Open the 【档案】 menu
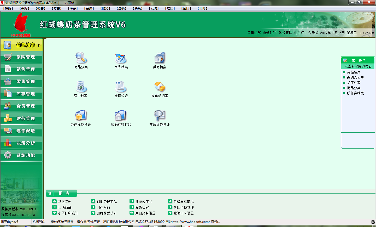This screenshot has width=376, height=227. (x=8, y=8)
